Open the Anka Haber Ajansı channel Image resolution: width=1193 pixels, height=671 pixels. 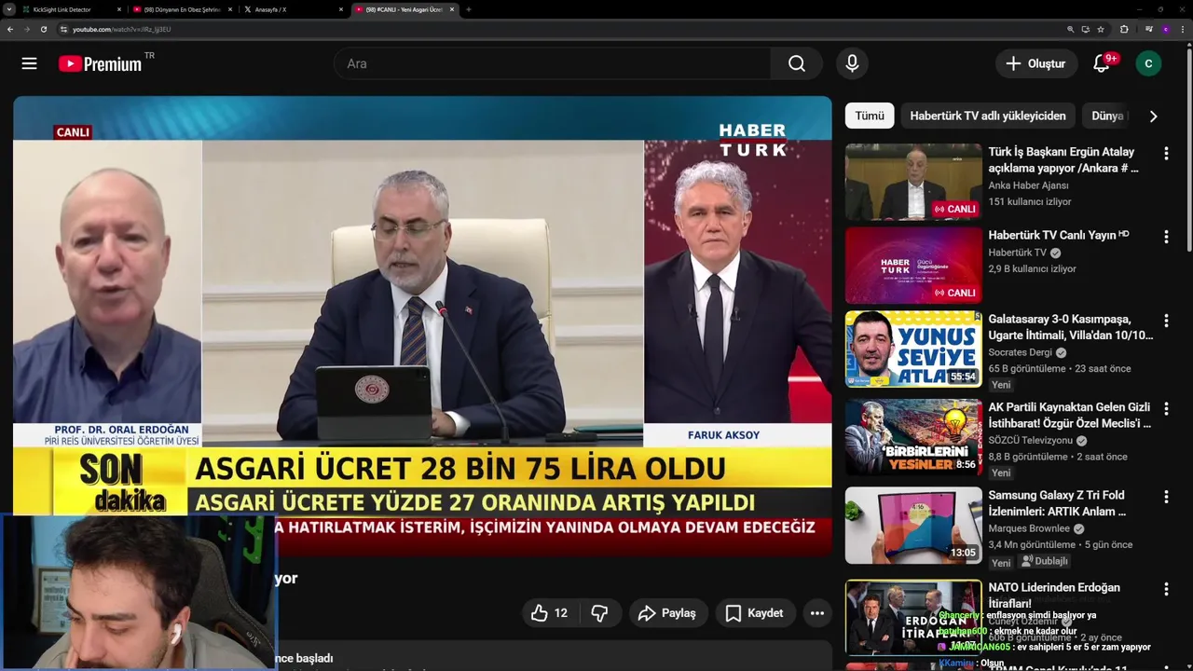click(1028, 185)
